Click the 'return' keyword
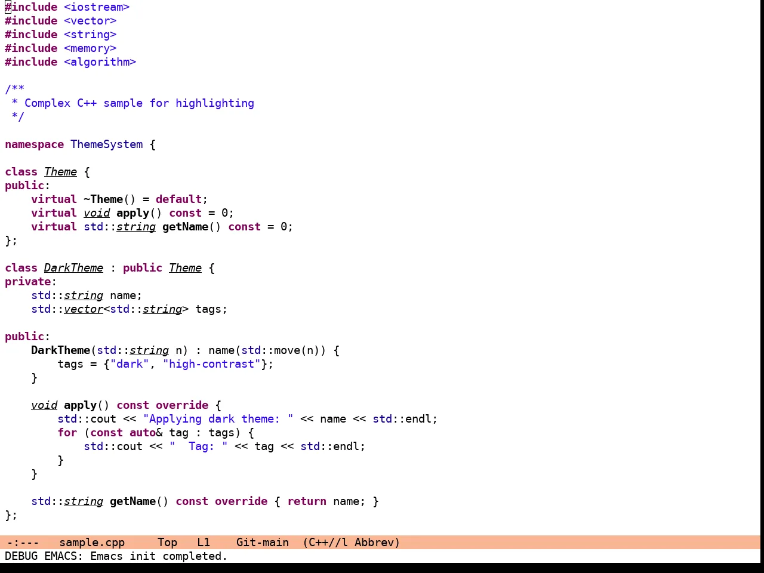 pos(307,501)
